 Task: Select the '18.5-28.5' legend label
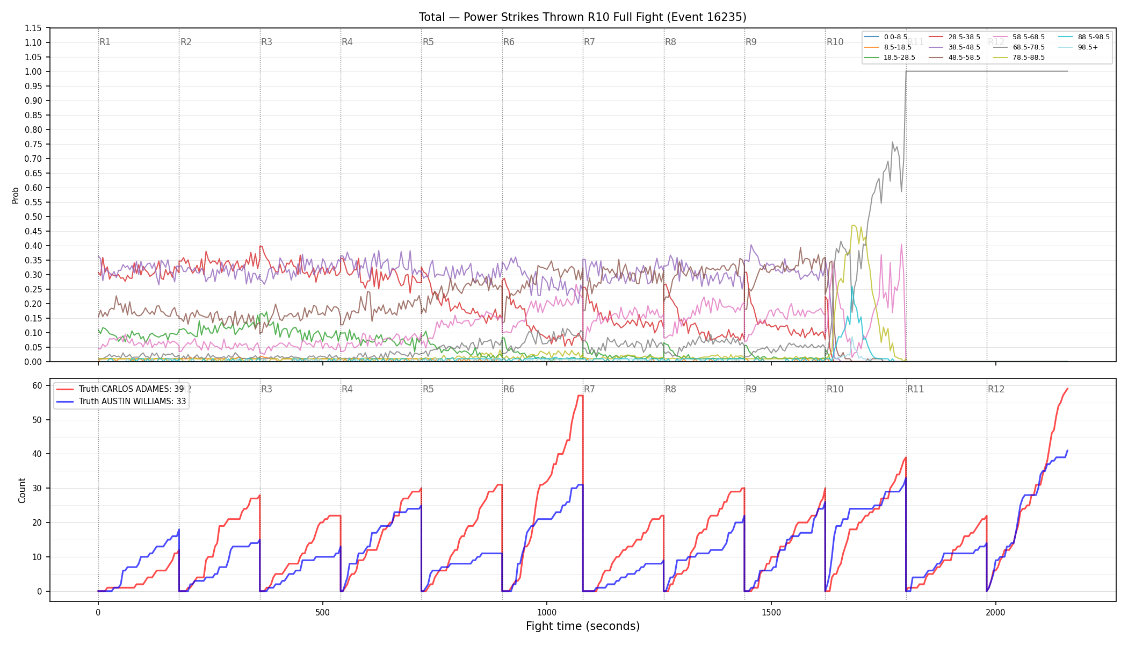[900, 58]
